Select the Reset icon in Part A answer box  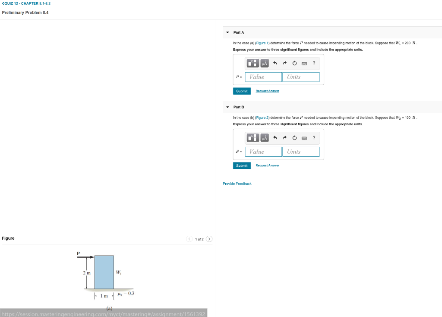point(294,63)
